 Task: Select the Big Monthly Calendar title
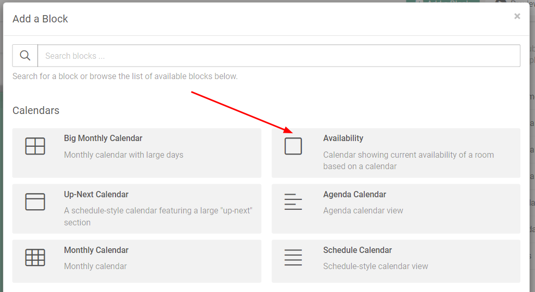pos(103,138)
